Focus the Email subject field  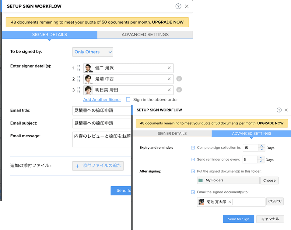(x=102, y=123)
